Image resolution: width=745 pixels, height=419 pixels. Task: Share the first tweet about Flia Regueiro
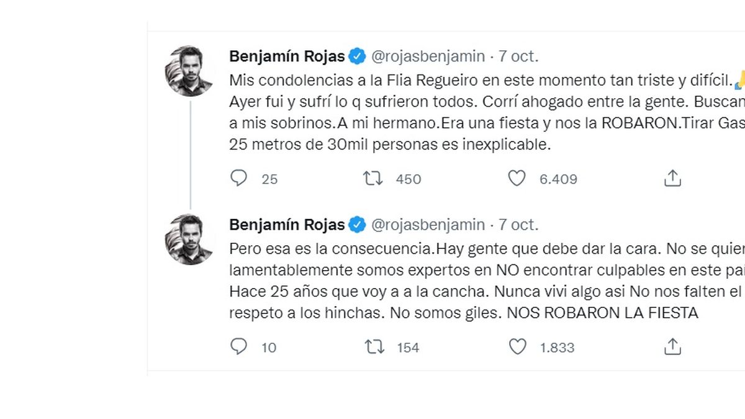click(672, 179)
